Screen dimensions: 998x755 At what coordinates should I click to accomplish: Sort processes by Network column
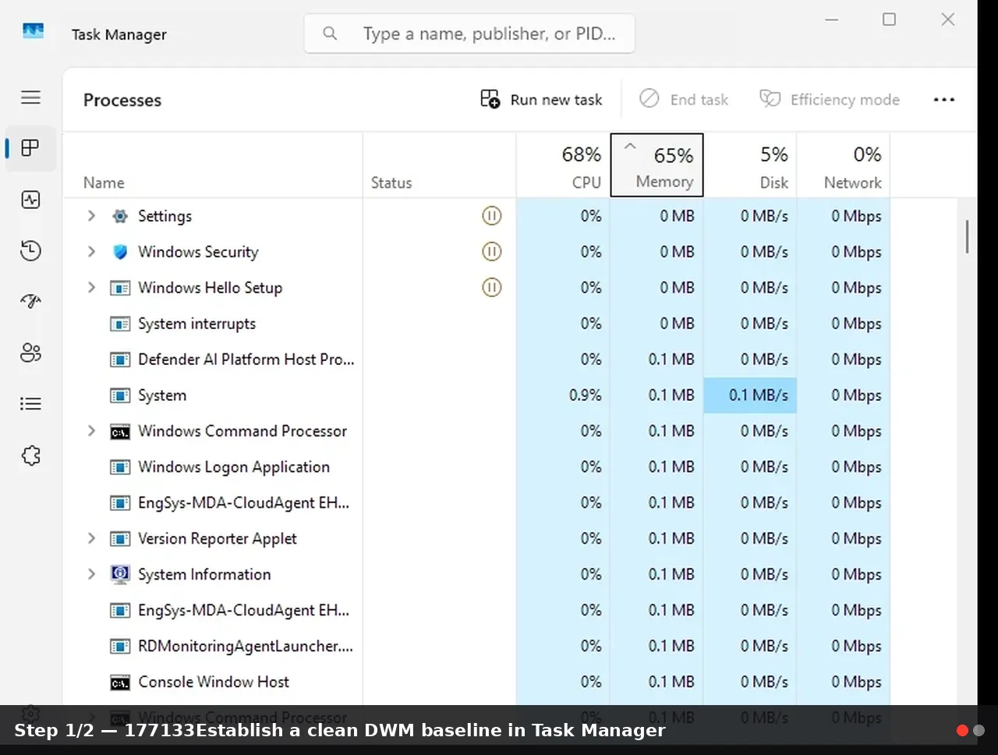click(x=844, y=165)
